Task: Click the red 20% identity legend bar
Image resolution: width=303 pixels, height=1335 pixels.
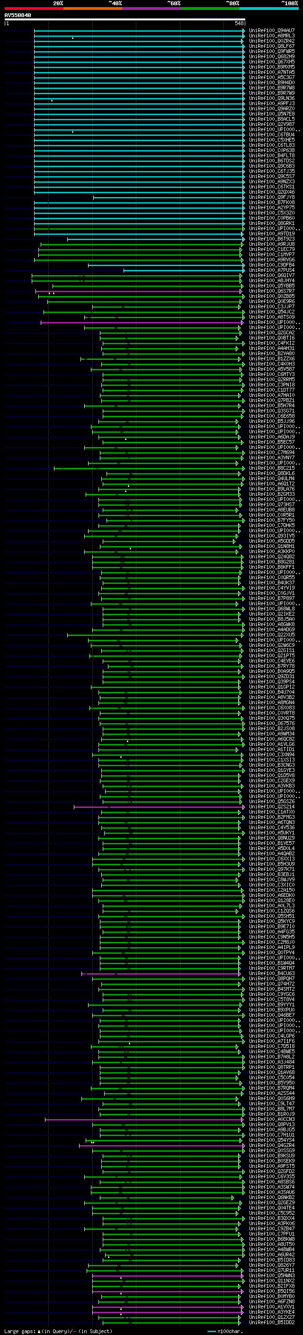Action: [34, 9]
